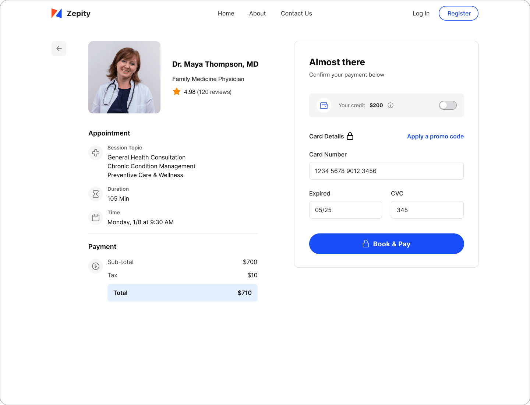530x405 pixels.
Task: Click Apply a promo code link
Action: click(435, 137)
